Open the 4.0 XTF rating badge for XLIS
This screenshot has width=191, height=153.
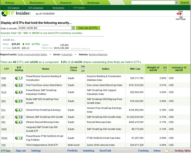coord(19,92)
